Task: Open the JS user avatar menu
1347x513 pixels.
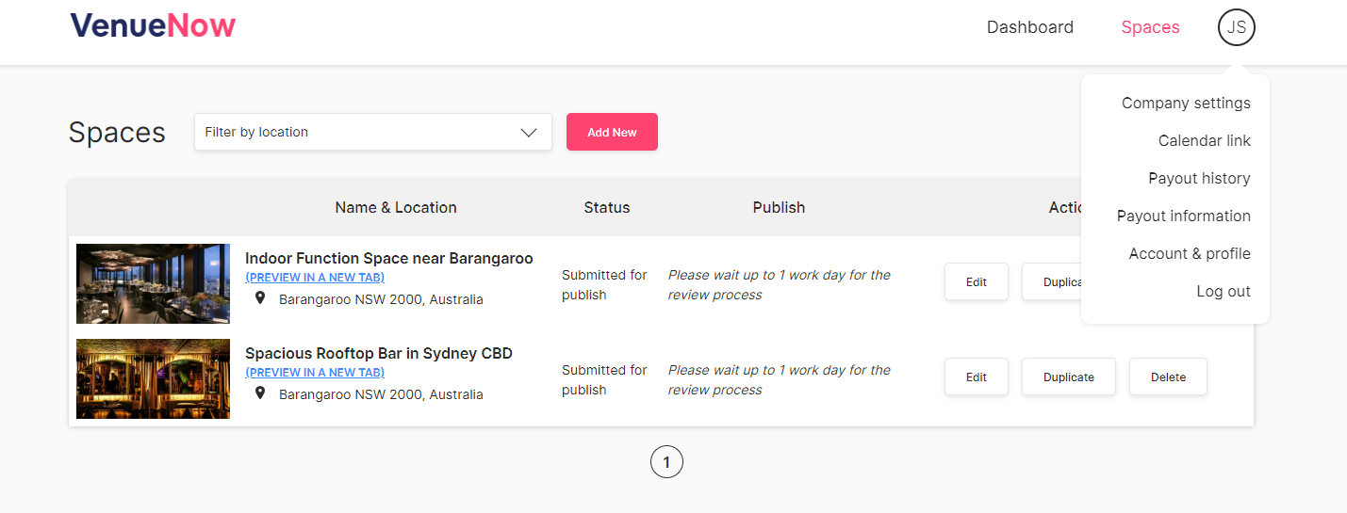Action: 1237,27
